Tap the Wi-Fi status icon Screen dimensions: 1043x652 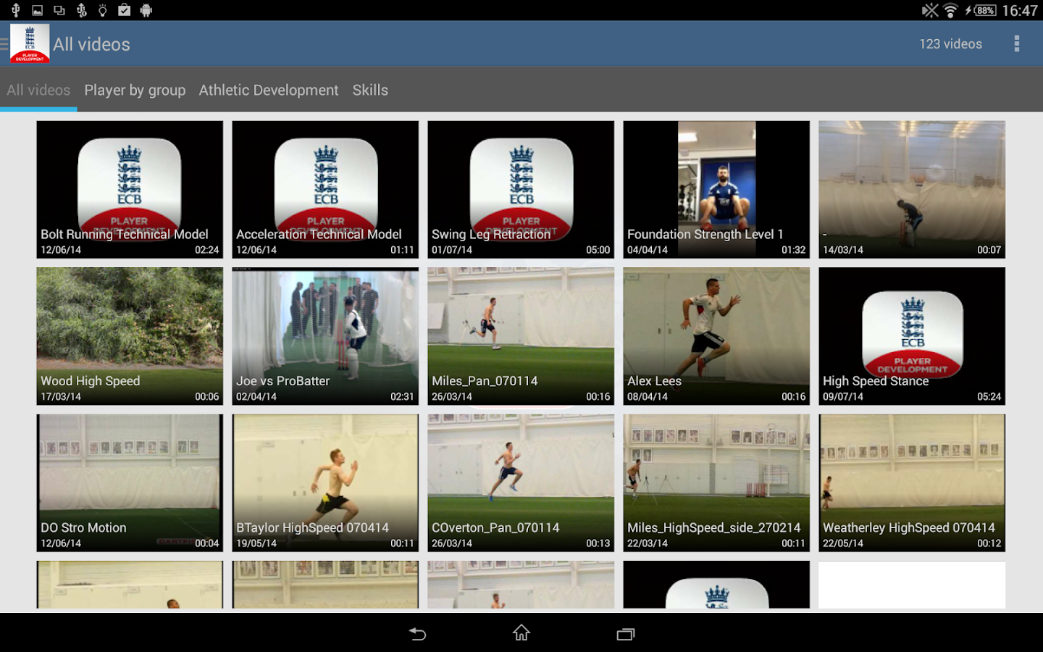[950, 10]
